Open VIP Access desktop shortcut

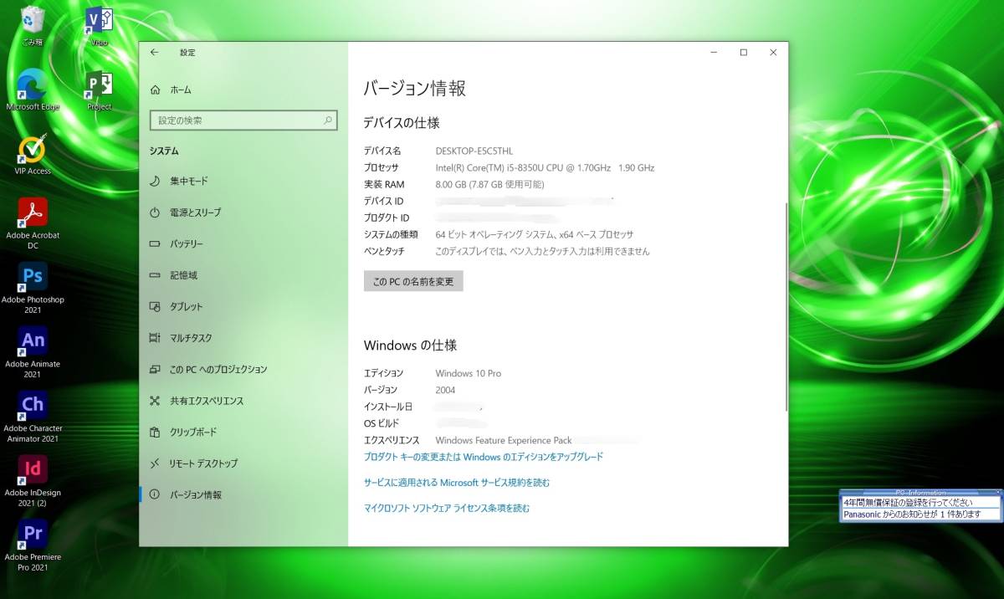click(x=33, y=155)
